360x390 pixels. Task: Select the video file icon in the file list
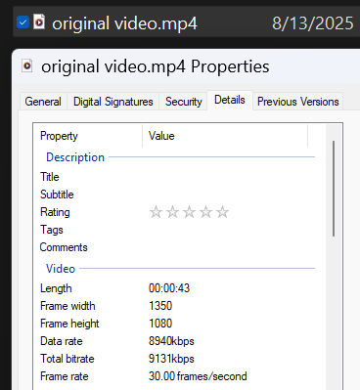point(39,22)
